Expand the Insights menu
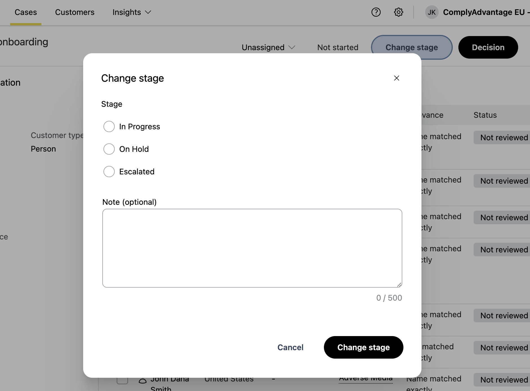Viewport: 530px width, 391px height. pyautogui.click(x=132, y=12)
